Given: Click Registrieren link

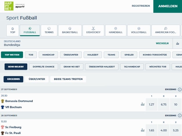Looking at the screenshot, I should pyautogui.click(x=141, y=6).
